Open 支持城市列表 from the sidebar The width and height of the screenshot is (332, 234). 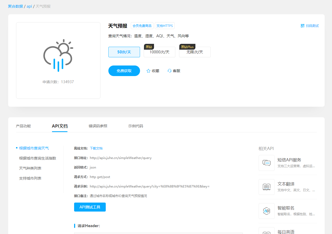tap(30, 178)
